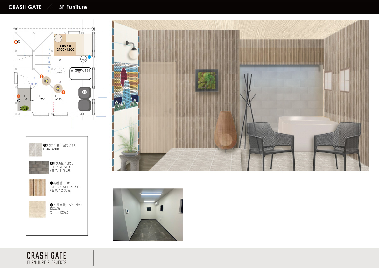The width and height of the screenshot is (379, 268).
Task: Click the green bonsai marker on plan
Action: coord(24,109)
